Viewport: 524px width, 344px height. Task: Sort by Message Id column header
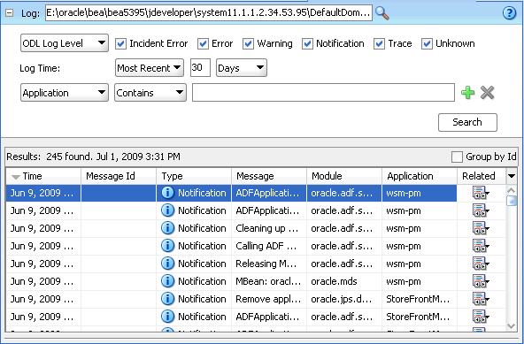click(119, 176)
